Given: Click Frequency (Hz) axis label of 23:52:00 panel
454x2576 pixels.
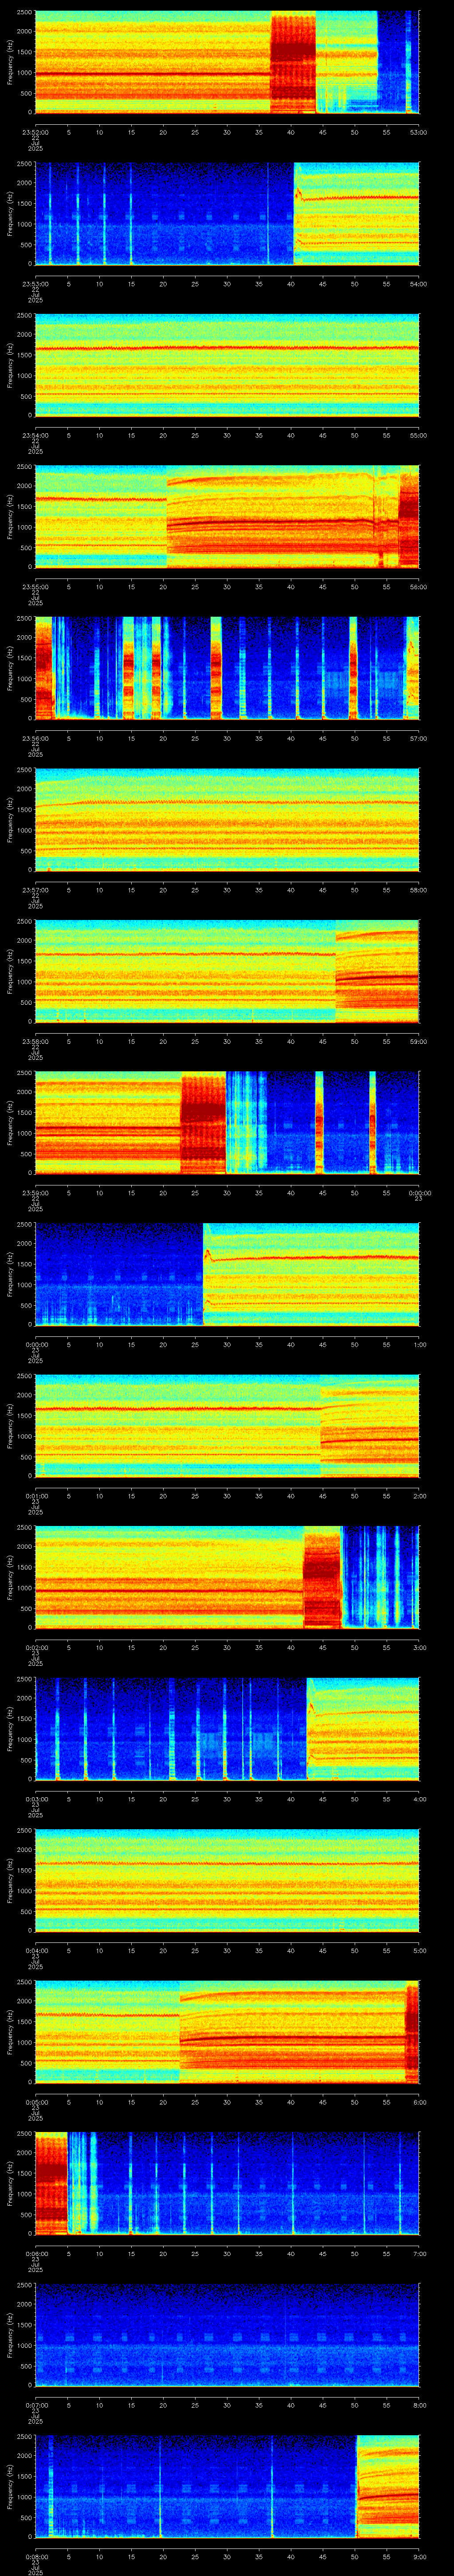Looking at the screenshot, I should (10, 62).
